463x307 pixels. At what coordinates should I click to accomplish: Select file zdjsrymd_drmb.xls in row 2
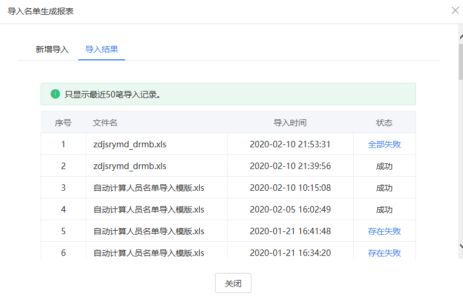(x=130, y=166)
